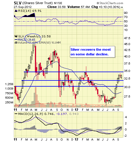The height and width of the screenshot is (142, 135).
Task: Click the blue dash marker before MA(22)
Action: (x=16, y=39)
